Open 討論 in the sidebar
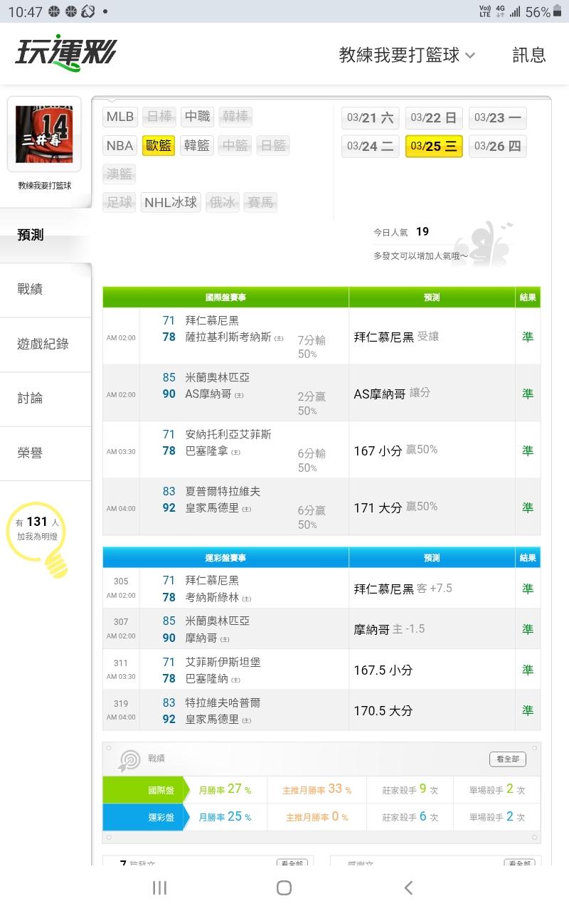The width and height of the screenshot is (569, 911). [30, 399]
